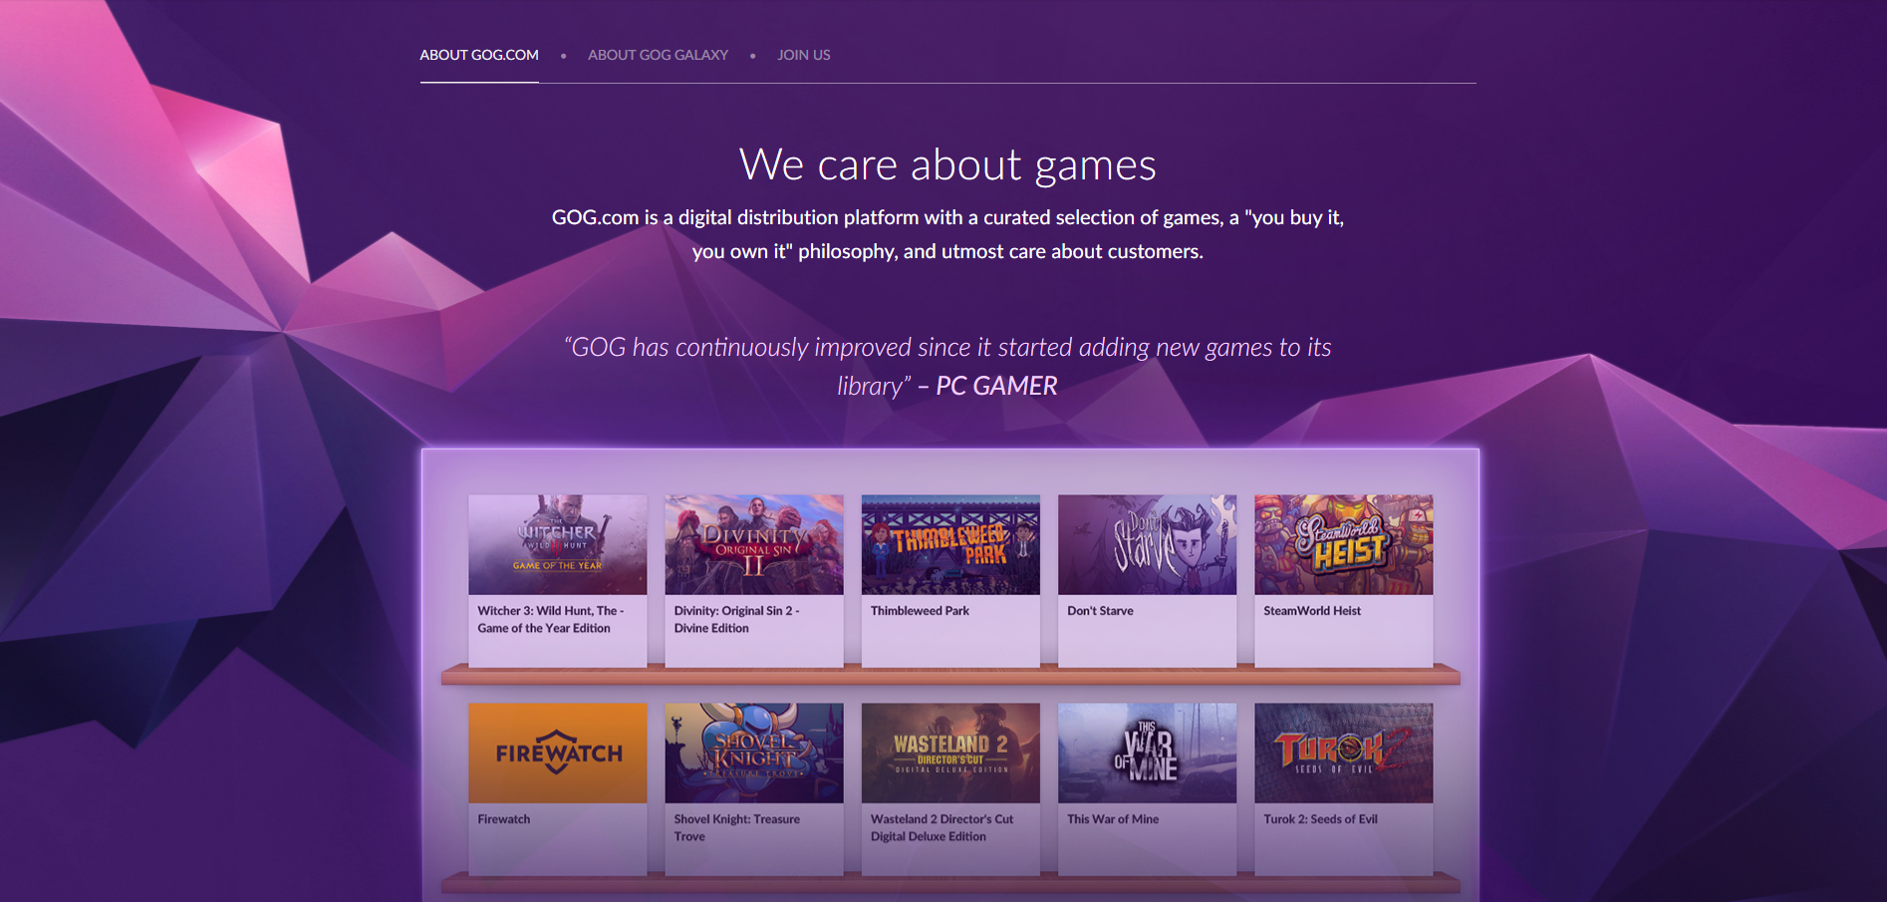Click the 'GOG has continuously improved' quote
Image resolution: width=1887 pixels, height=902 pixels.
[947, 366]
